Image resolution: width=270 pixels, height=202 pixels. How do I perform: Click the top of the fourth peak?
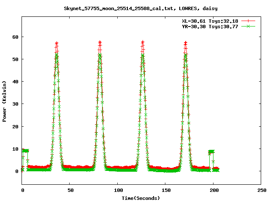point(186,43)
